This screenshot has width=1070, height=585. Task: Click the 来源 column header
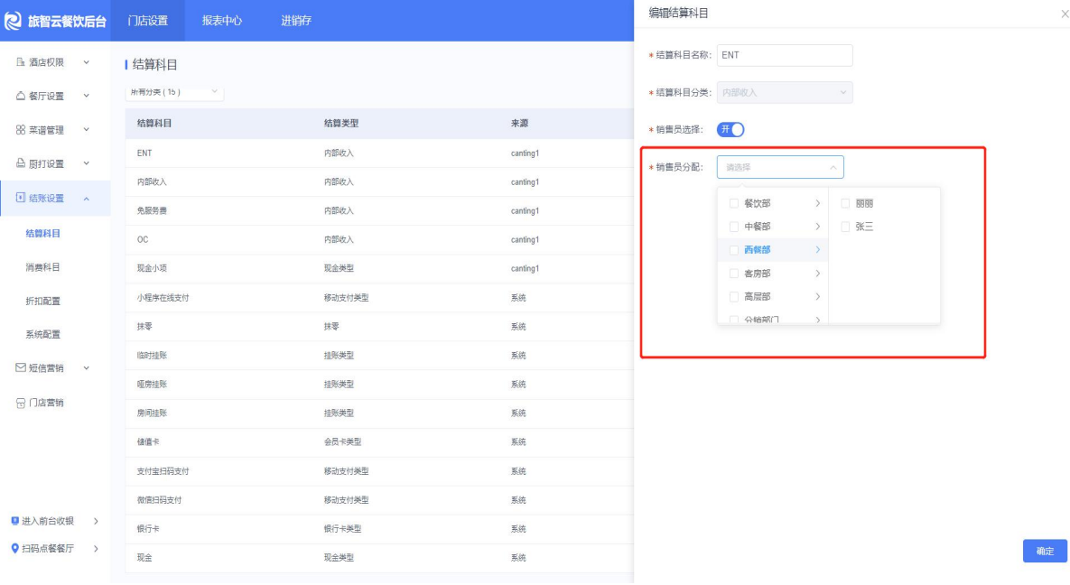pyautogui.click(x=519, y=124)
